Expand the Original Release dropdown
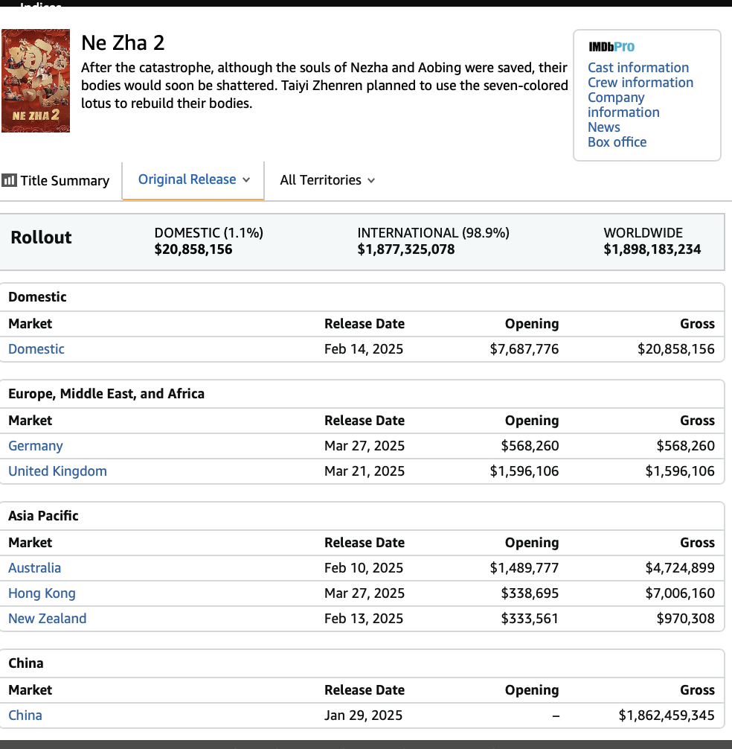732x749 pixels. coord(187,179)
